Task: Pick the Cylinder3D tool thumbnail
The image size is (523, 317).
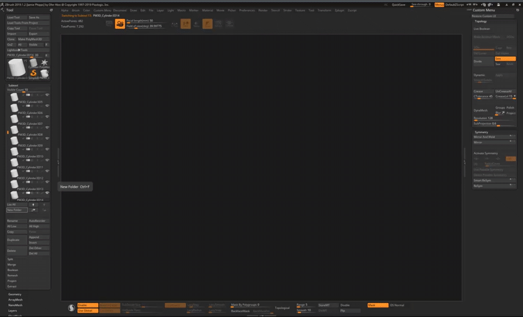Action: pyautogui.click(x=33, y=63)
